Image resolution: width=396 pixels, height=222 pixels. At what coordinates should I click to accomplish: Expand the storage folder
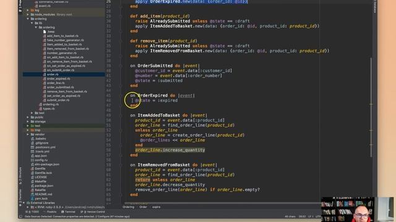28,121
